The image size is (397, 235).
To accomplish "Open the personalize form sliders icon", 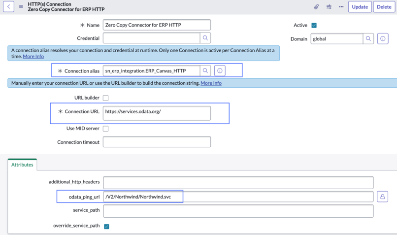I will point(329,7).
